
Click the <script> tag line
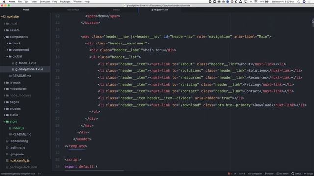click(73, 160)
